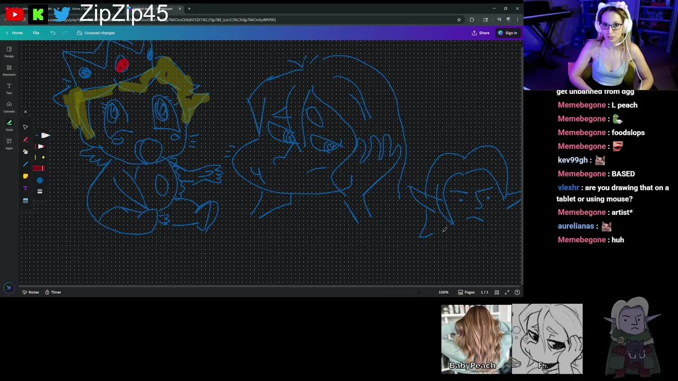Select the Shapes tool in toolbar
Screen dimensions: 678x381
(x=25, y=152)
